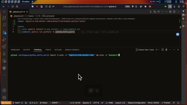Viewport: 187px width, 105px height.
Task: Close the .gitpod.yml tab
Action: (27, 12)
